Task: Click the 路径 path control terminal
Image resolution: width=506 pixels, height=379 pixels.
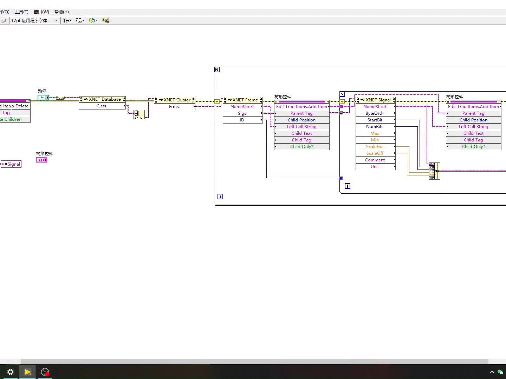Action: tap(43, 97)
